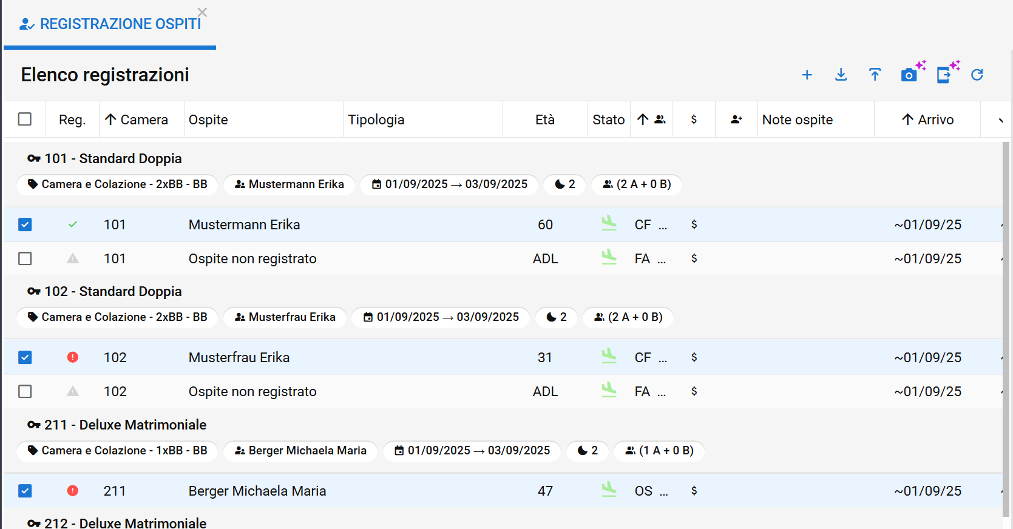Click the red error icon for room 211
Viewport: 1013px width, 529px height.
(73, 491)
